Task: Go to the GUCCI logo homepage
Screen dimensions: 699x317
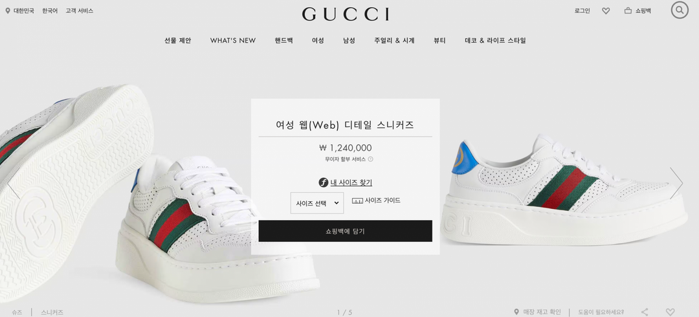Action: 346,14
